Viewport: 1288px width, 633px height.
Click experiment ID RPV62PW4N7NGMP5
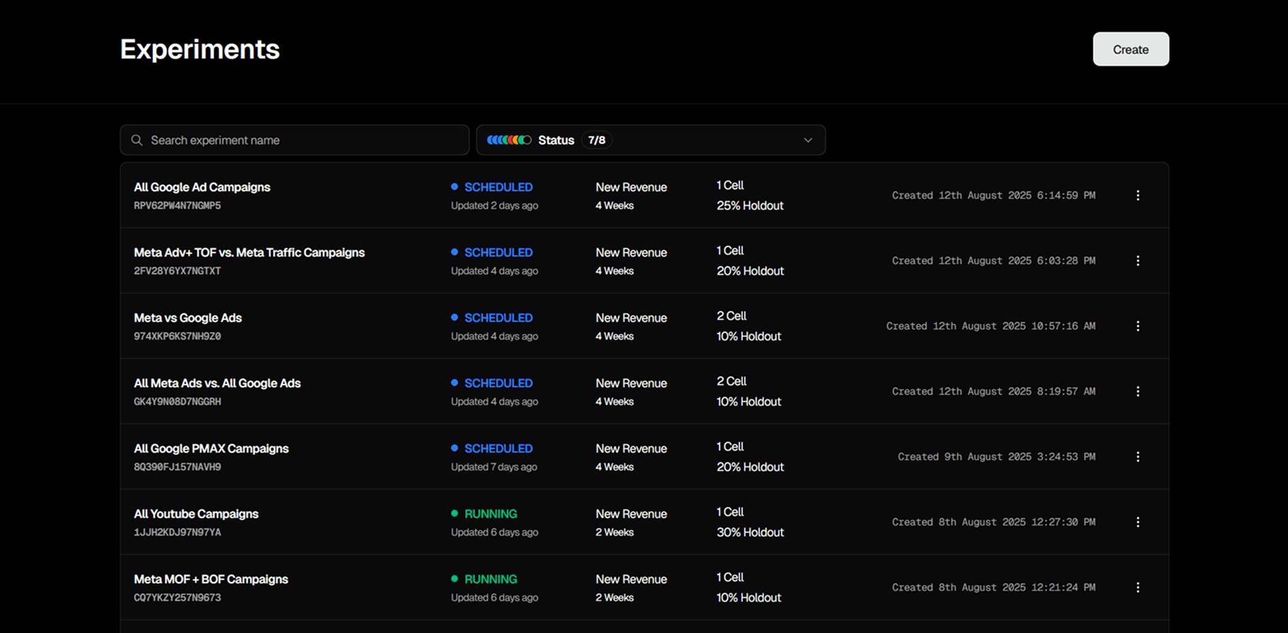pos(177,206)
